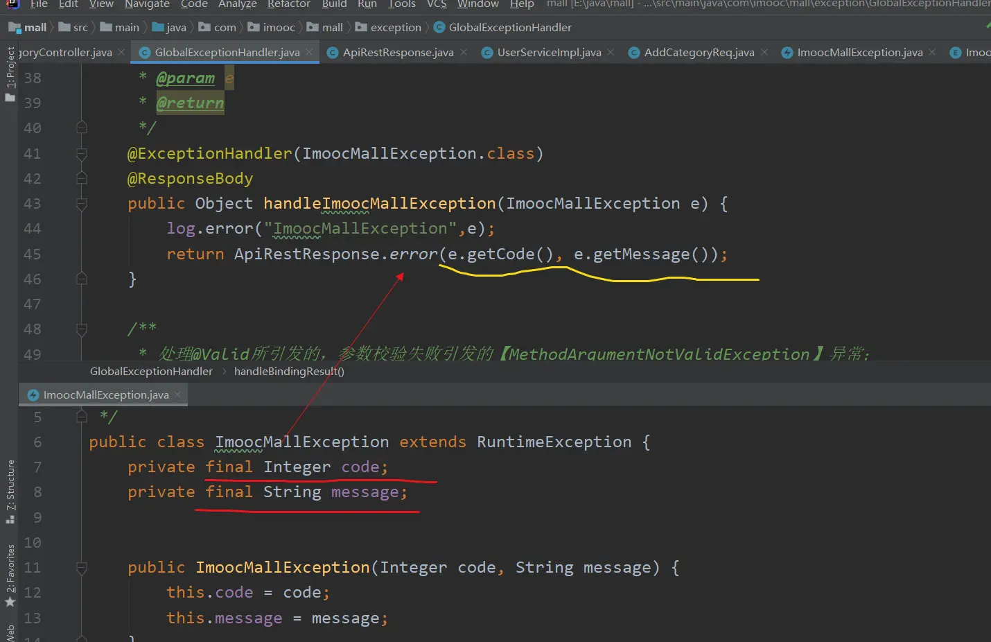Switch to the upper ImoocMallException.java tab

[859, 52]
